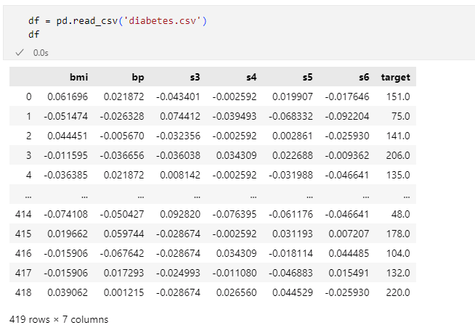Click the second code line 'df'
Image resolution: width=475 pixels, height=333 pixels.
[34, 33]
